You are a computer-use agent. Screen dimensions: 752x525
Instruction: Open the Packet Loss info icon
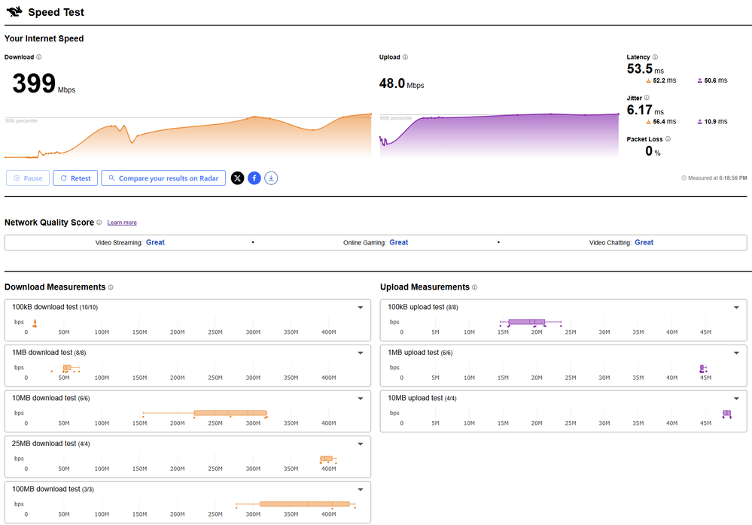coord(668,139)
